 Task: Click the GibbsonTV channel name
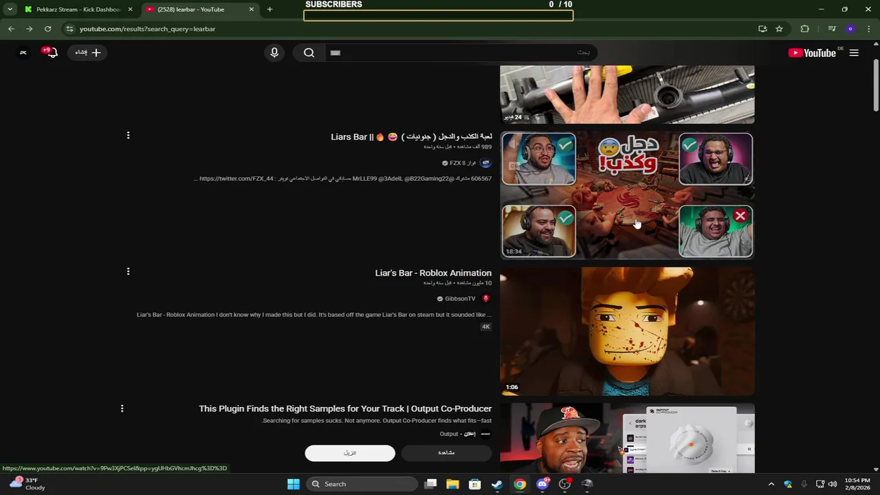click(x=460, y=298)
